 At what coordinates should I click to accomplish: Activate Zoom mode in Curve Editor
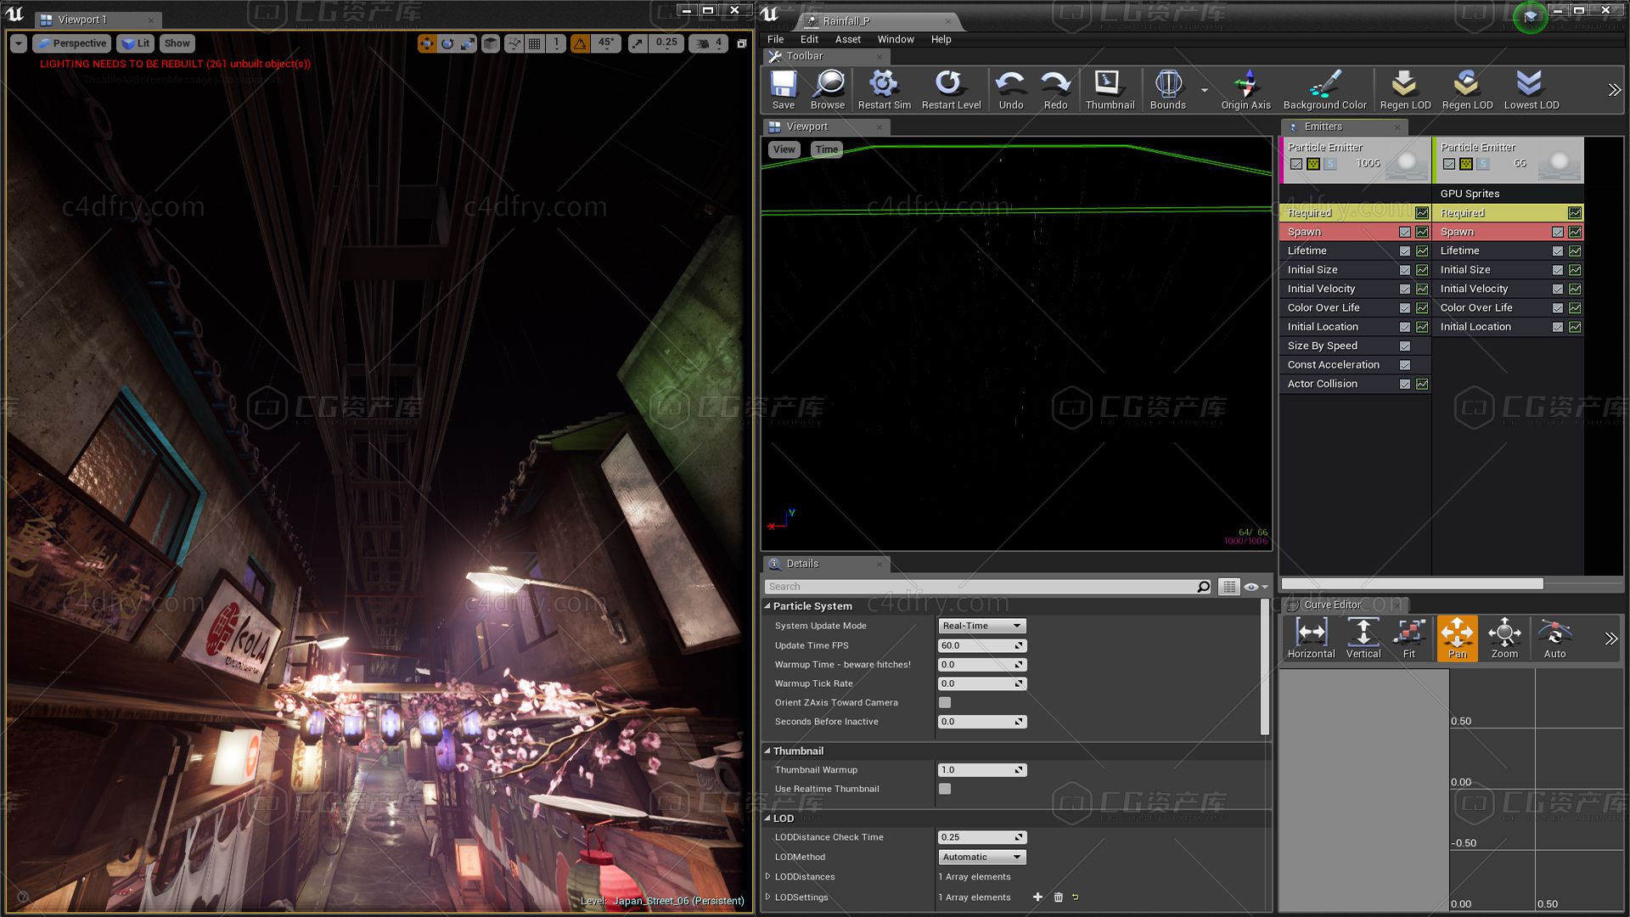tap(1504, 639)
